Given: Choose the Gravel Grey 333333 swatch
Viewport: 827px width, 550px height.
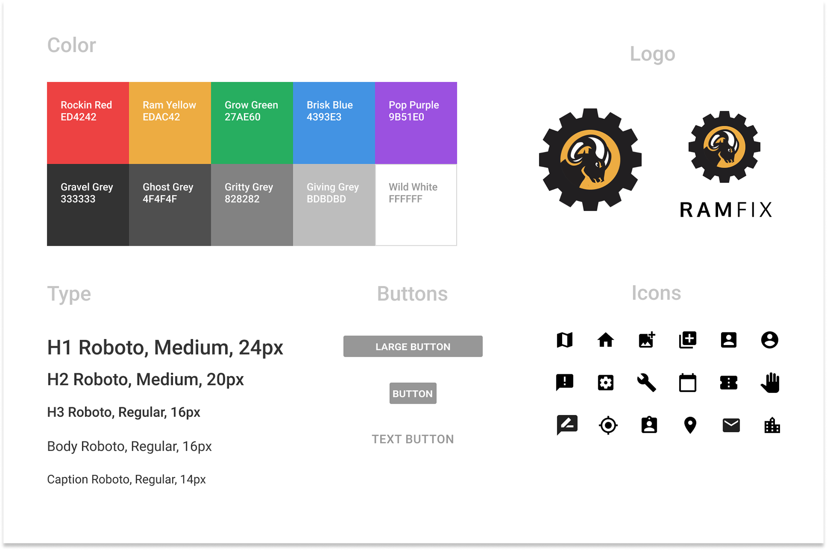Looking at the screenshot, I should (88, 205).
